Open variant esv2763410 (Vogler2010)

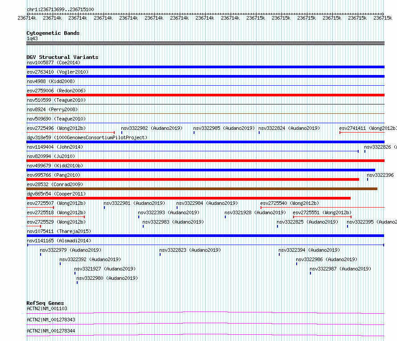(58, 72)
